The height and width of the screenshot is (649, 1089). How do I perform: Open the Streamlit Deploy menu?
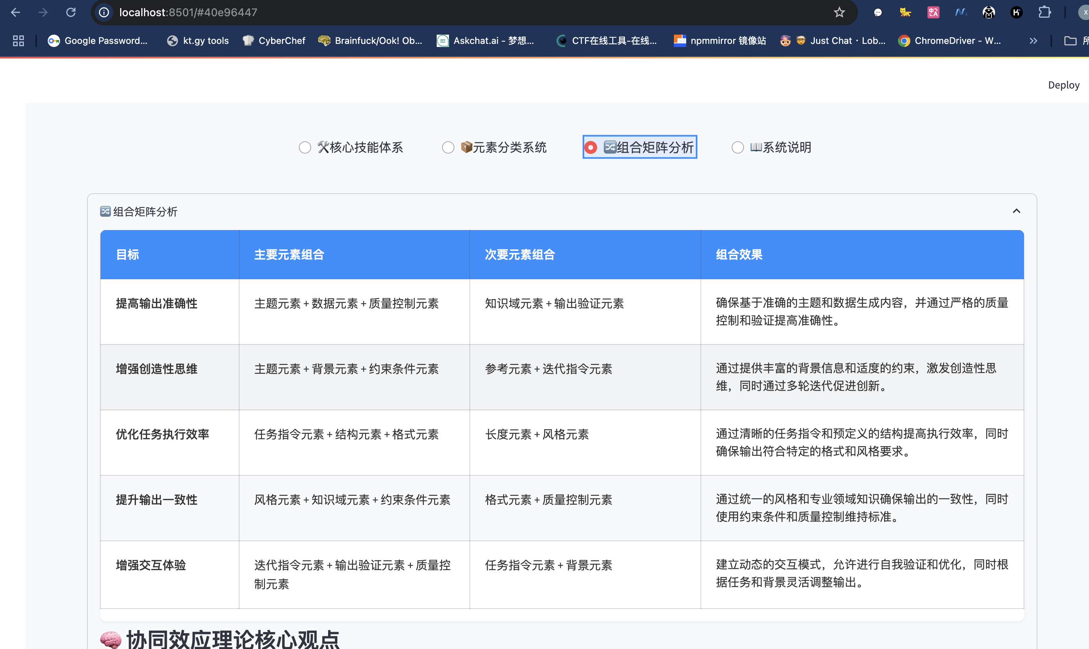click(x=1063, y=85)
